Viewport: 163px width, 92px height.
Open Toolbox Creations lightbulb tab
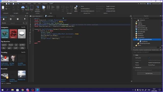click(x=25, y=19)
